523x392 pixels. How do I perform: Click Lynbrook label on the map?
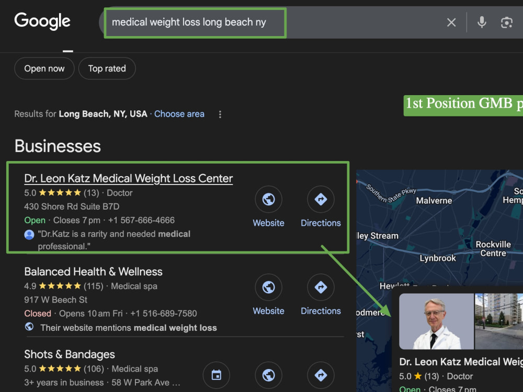click(x=438, y=258)
